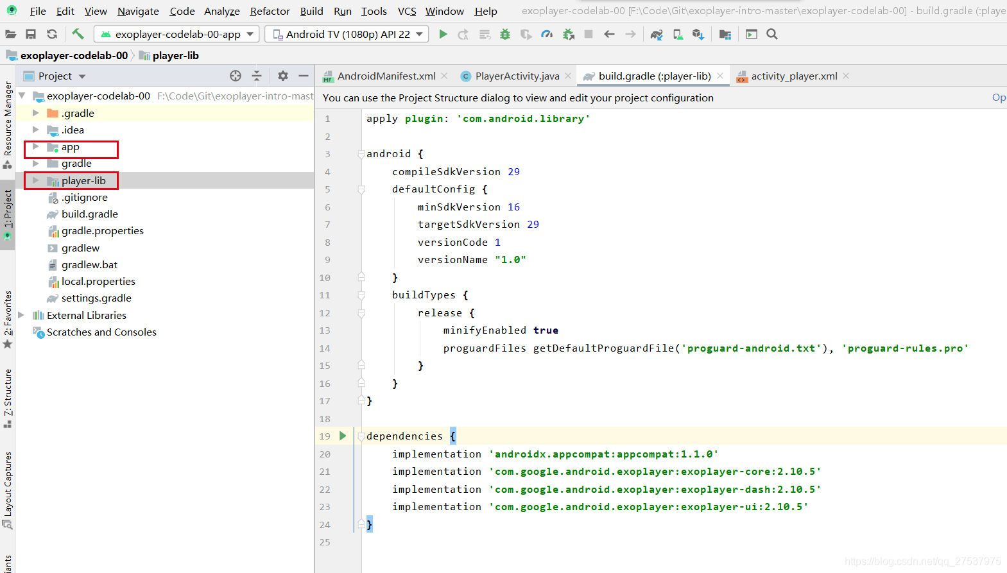Expand the app module arrow
Viewport: 1007px width, 573px height.
(36, 146)
